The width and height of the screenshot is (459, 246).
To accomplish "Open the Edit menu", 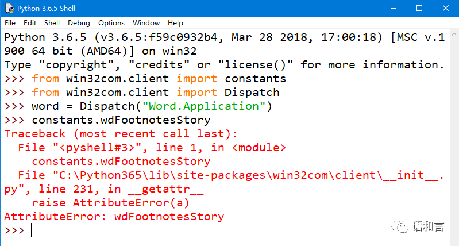I will tap(30, 23).
